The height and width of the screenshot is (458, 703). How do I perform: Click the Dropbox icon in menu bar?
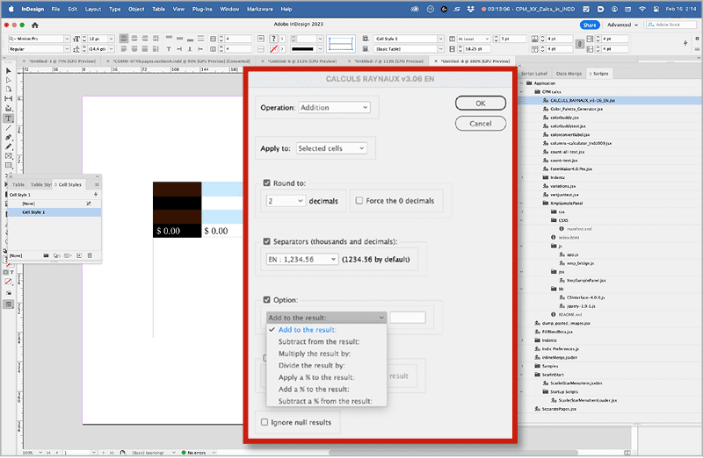click(x=470, y=9)
